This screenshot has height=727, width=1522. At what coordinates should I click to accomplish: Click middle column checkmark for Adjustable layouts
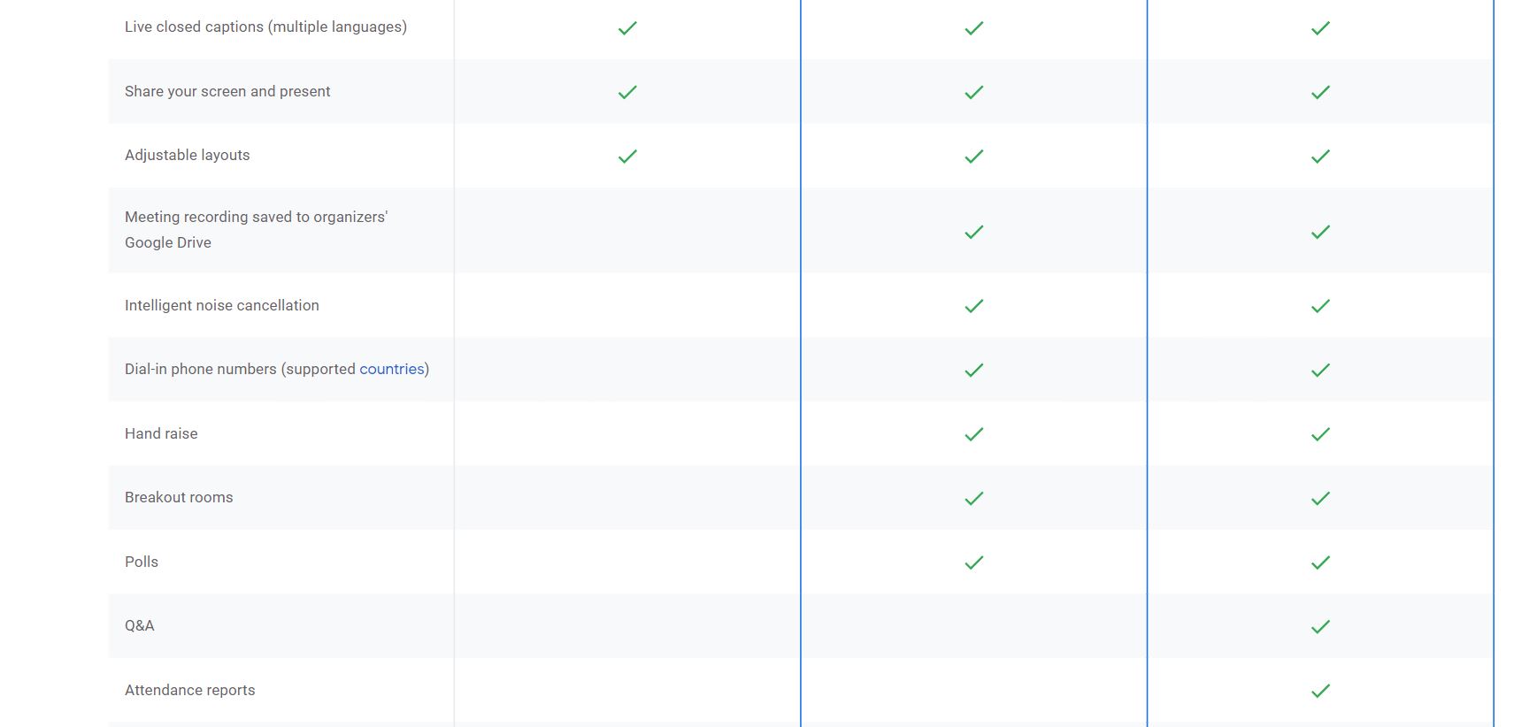[974, 157]
